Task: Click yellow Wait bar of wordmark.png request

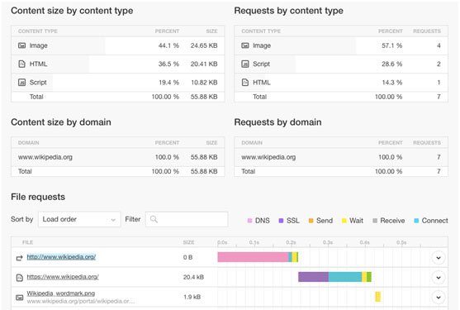Action: click(378, 297)
